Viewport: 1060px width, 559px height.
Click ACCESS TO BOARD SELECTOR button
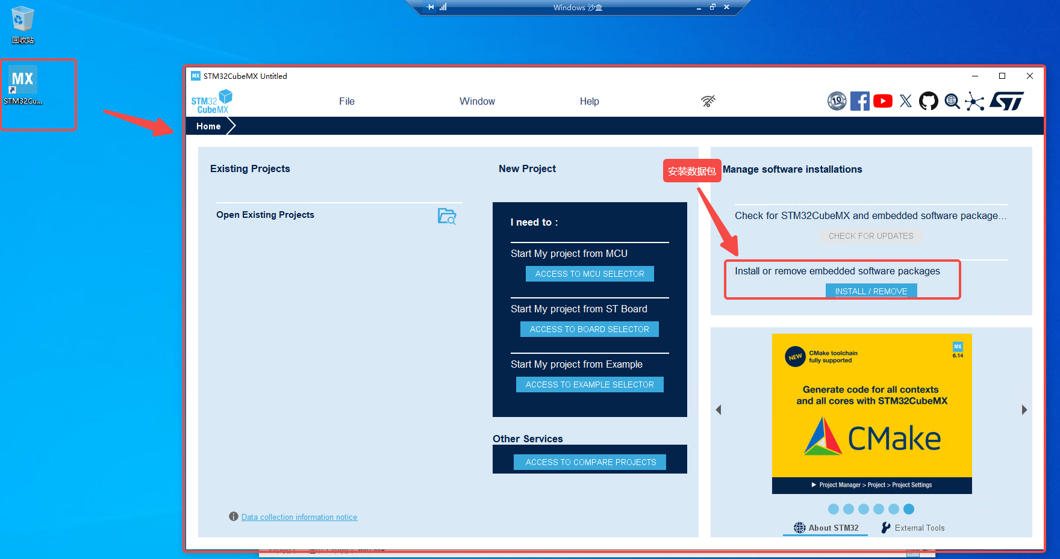pyautogui.click(x=589, y=329)
